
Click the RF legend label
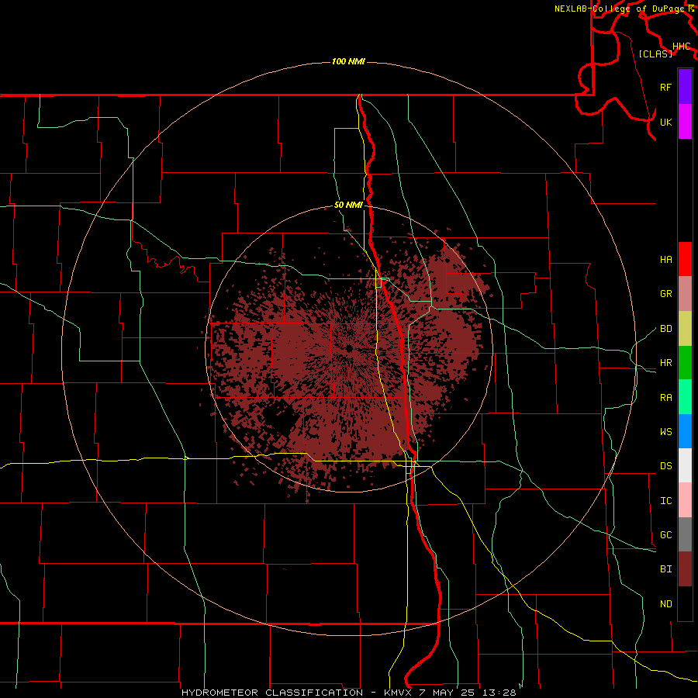click(x=665, y=87)
